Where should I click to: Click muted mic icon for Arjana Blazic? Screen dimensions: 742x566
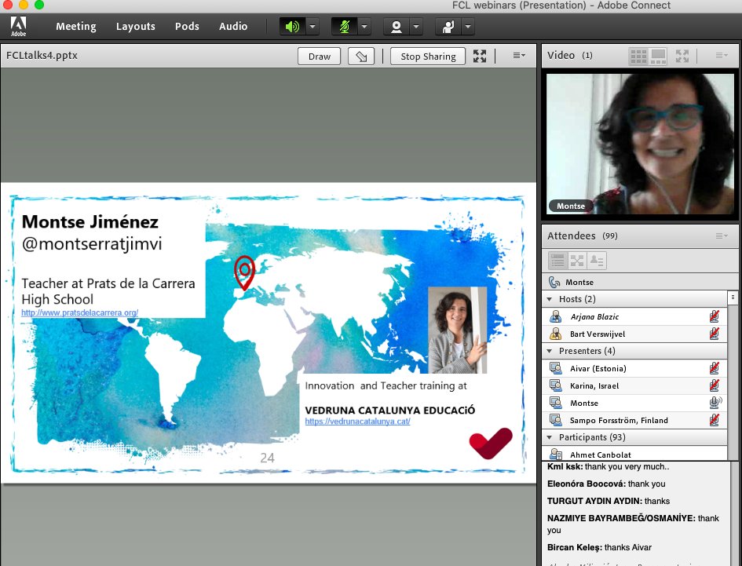coord(714,316)
